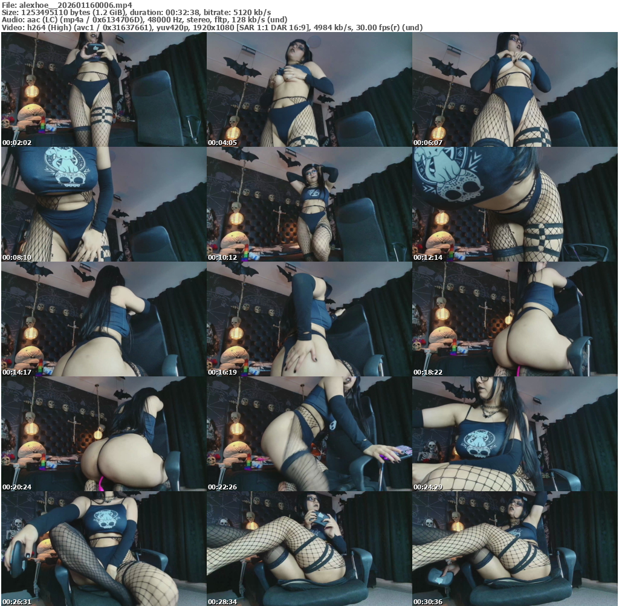Open the frame stamped 00:08:10
Screen dimensions: 619x606
tap(104, 204)
